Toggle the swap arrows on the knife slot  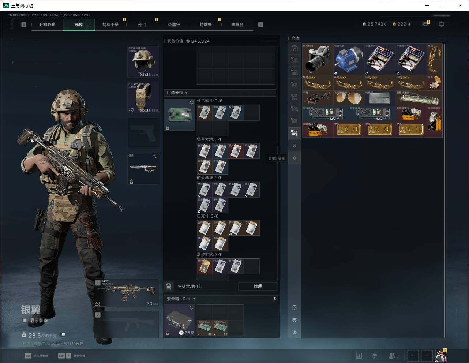coord(155,157)
